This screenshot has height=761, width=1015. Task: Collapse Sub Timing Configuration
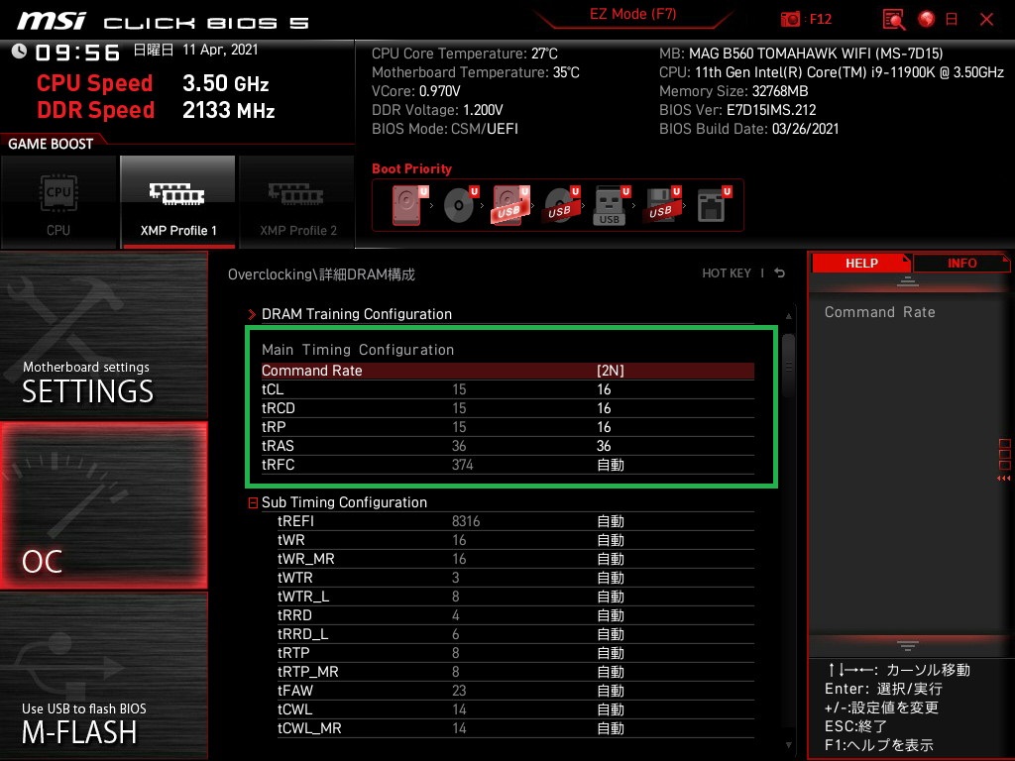point(253,502)
